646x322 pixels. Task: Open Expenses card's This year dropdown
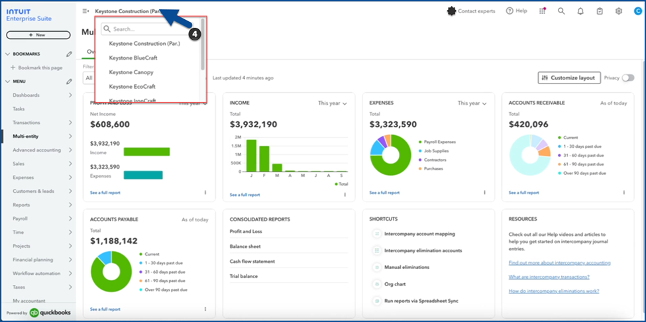pyautogui.click(x=472, y=103)
